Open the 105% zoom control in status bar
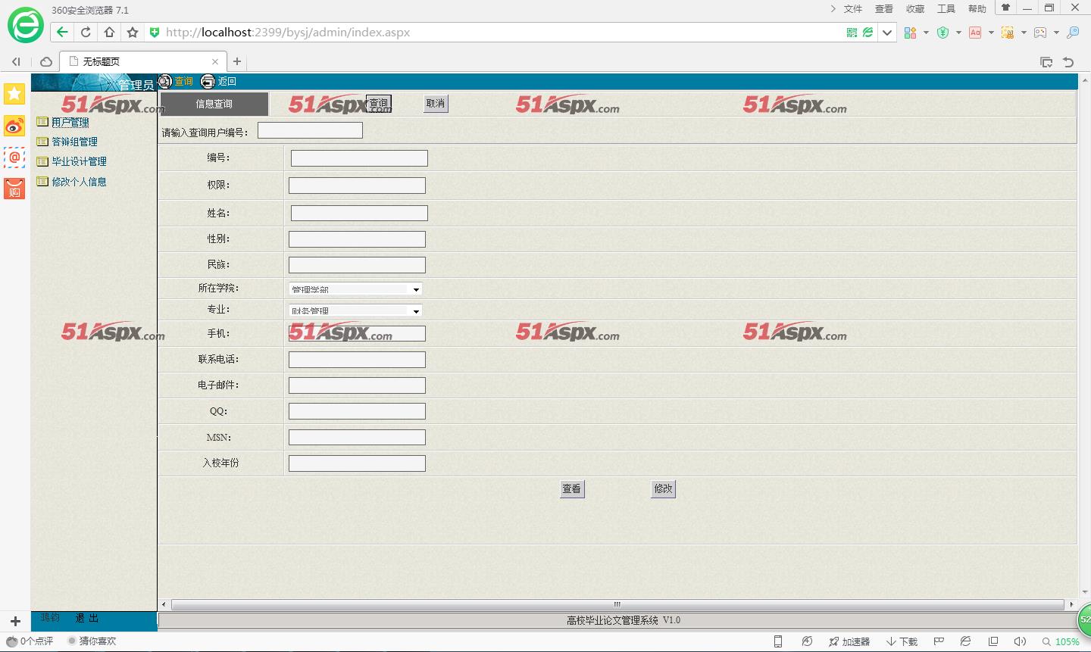Image resolution: width=1091 pixels, height=652 pixels. [x=1061, y=642]
